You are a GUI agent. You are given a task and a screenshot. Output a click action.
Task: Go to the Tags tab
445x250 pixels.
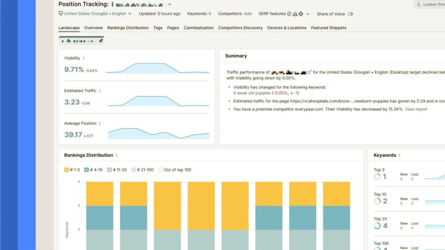tap(158, 28)
